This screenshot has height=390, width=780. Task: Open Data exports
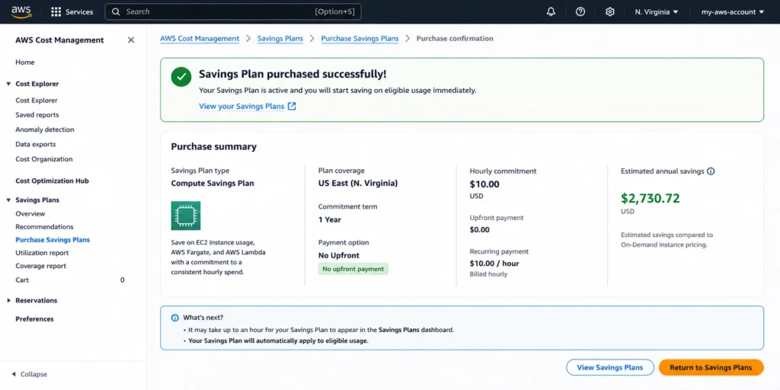35,144
